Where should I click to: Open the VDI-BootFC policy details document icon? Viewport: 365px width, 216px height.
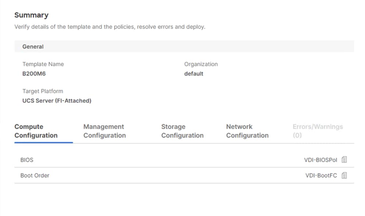344,175
